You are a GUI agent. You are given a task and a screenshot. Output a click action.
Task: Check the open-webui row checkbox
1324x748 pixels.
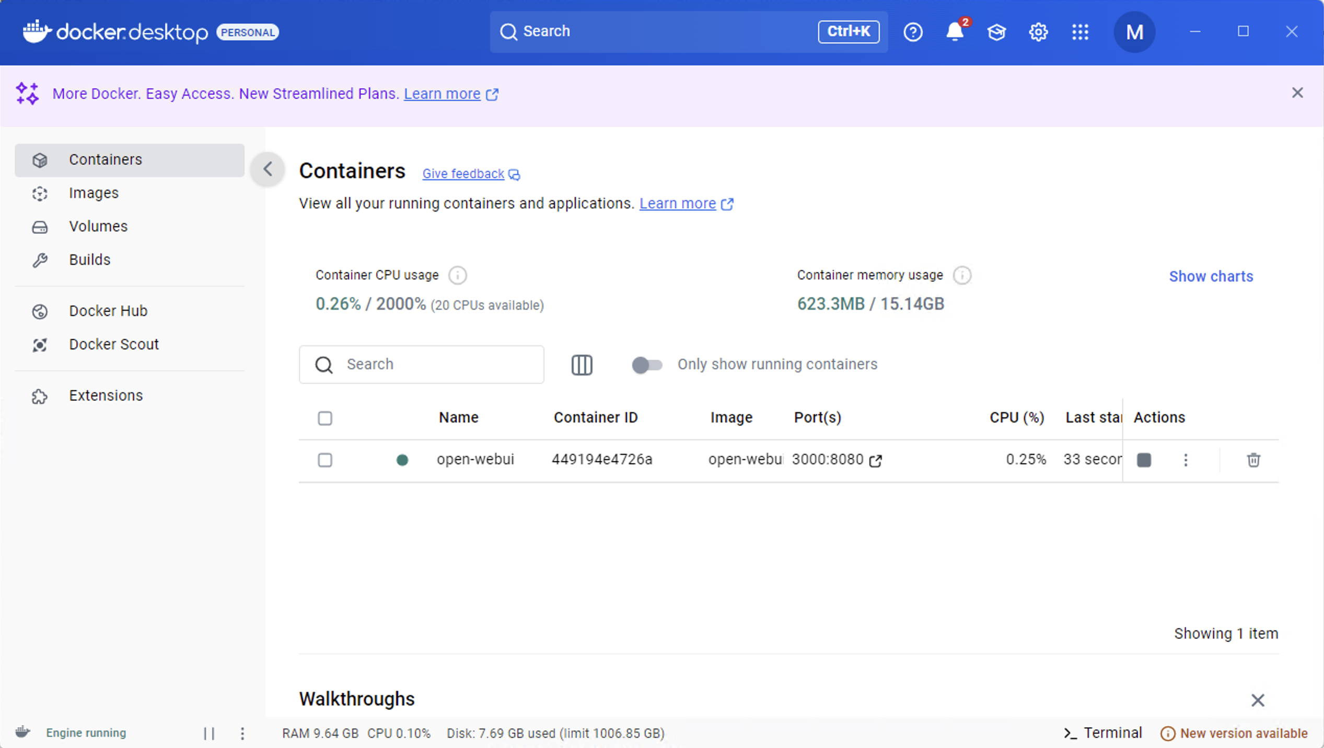click(x=325, y=460)
